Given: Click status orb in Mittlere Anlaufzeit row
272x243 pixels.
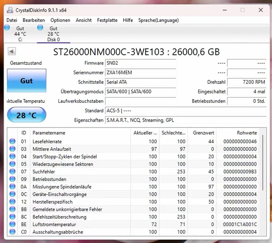Looking at the screenshot, I should [12, 149].
